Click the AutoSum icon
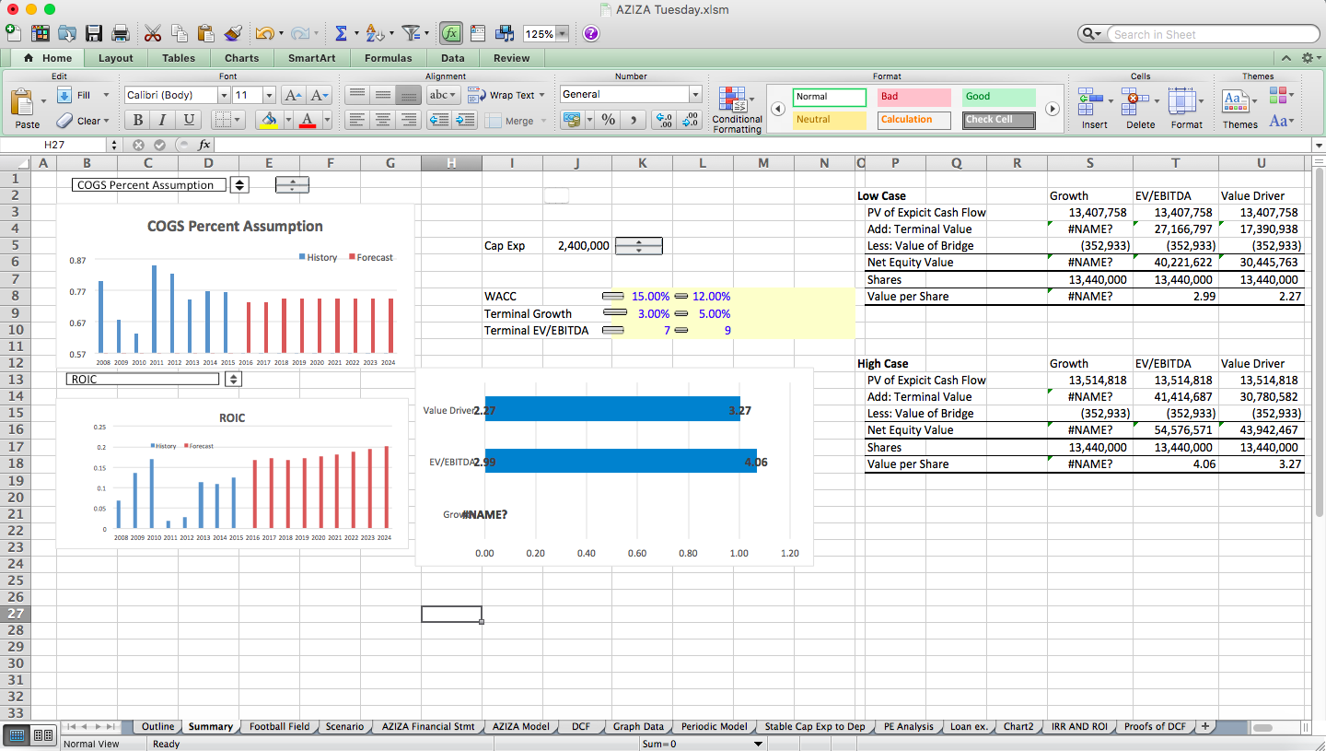The width and height of the screenshot is (1326, 751). (x=343, y=32)
